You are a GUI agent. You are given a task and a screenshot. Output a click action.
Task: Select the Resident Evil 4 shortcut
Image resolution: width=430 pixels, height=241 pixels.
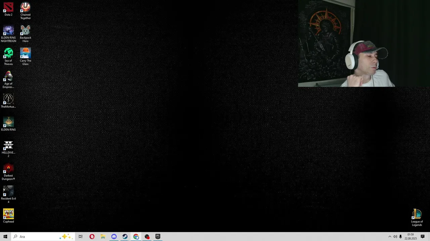click(x=8, y=195)
